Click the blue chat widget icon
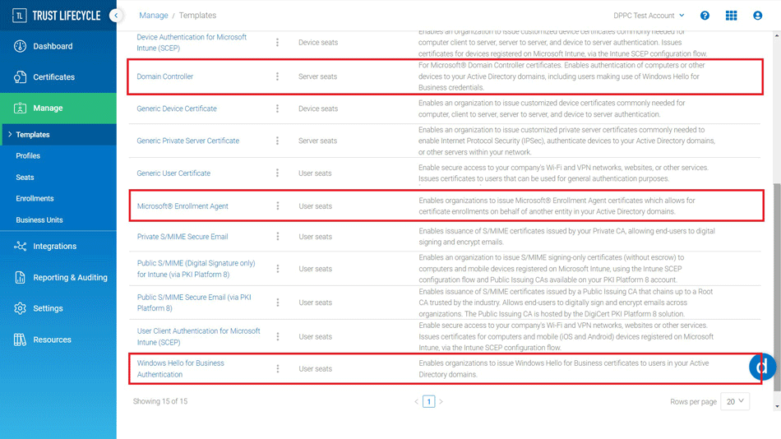Image resolution: width=781 pixels, height=439 pixels. tap(763, 367)
